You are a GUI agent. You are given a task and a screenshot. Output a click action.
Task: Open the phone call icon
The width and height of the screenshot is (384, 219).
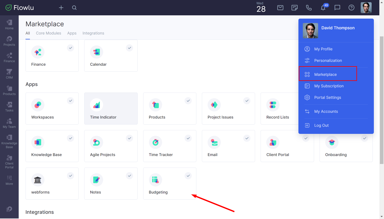(309, 8)
